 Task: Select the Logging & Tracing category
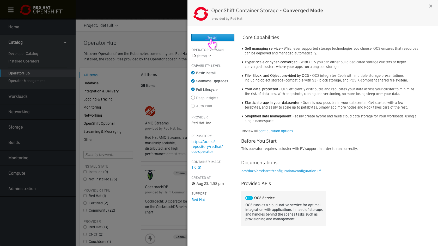(98, 99)
